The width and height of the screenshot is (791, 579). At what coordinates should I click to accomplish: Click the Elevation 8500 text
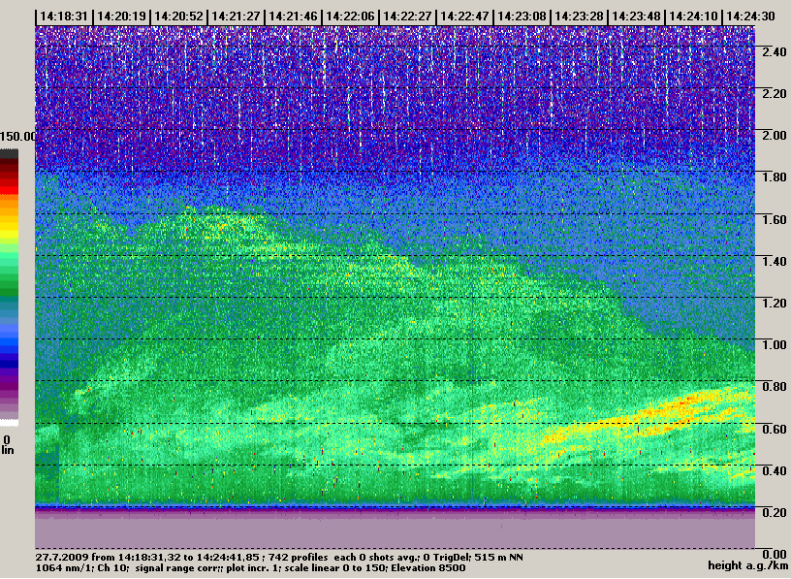tap(428, 568)
